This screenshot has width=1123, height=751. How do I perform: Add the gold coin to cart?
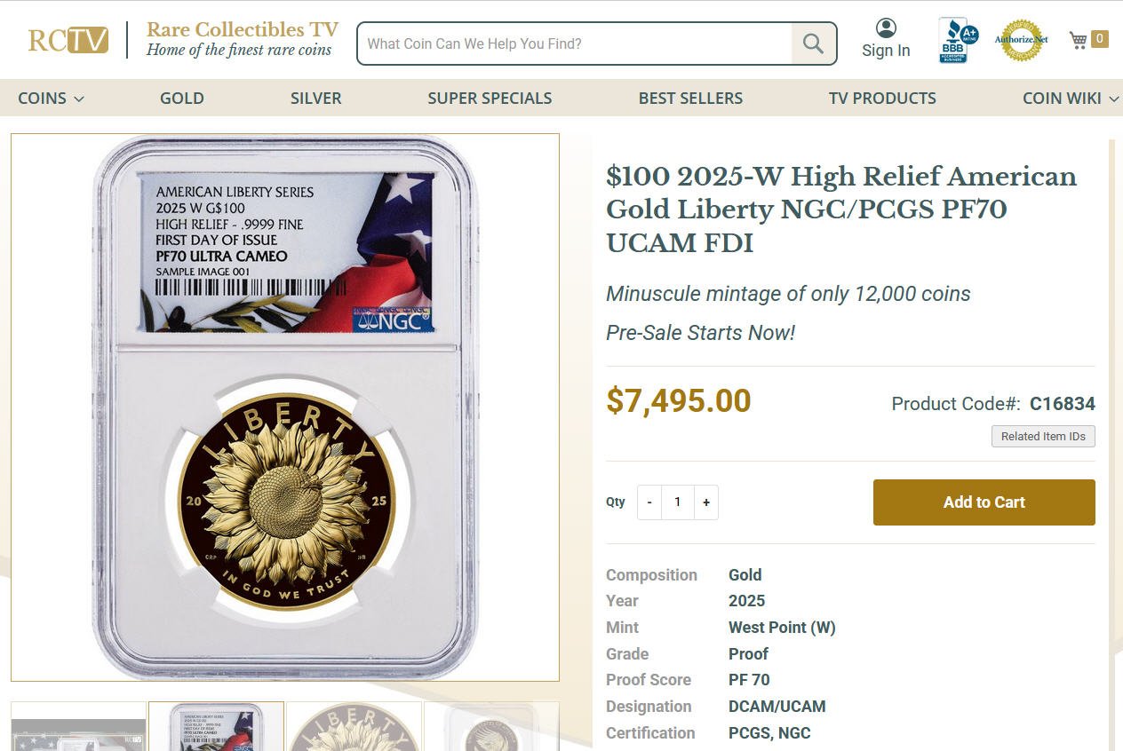tap(984, 502)
